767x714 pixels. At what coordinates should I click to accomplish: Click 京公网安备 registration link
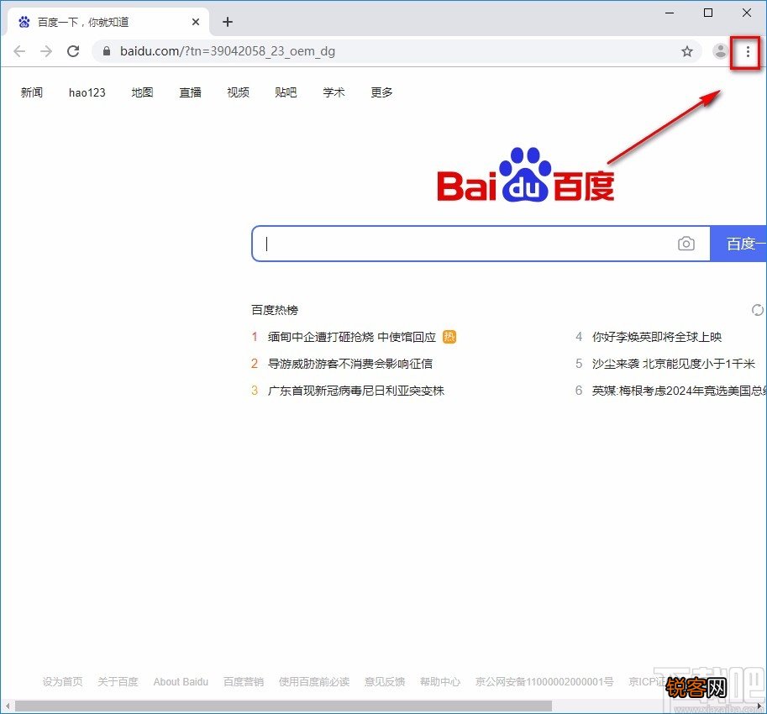pyautogui.click(x=544, y=682)
